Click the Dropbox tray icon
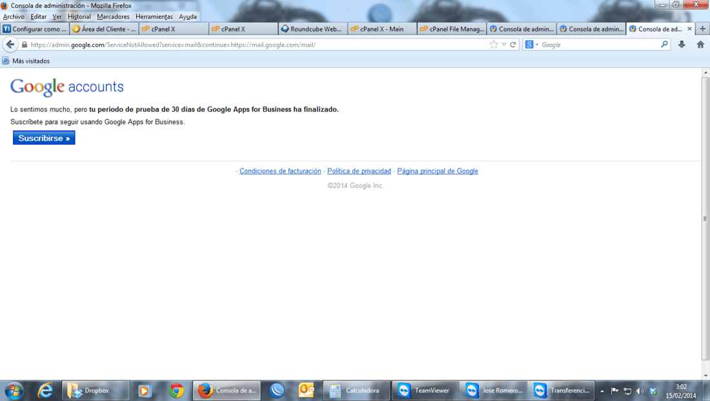This screenshot has width=710, height=401. click(x=653, y=391)
